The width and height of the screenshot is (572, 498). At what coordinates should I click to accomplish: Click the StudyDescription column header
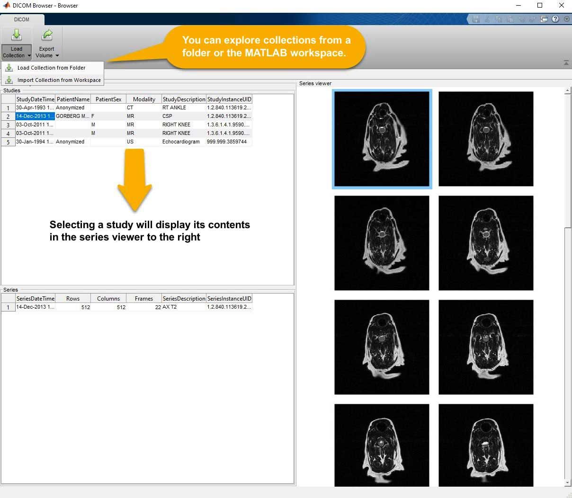[x=184, y=99]
